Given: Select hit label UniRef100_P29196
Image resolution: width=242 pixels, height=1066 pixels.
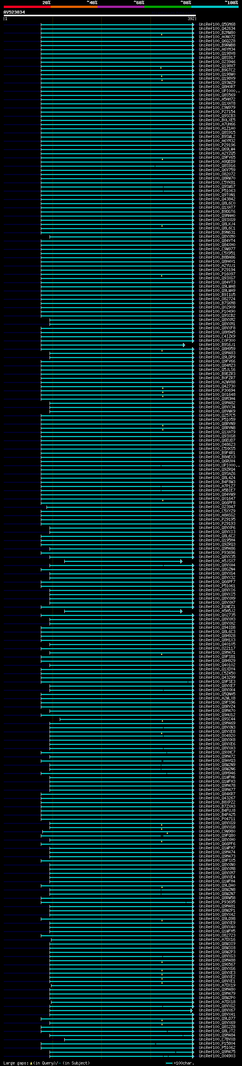Looking at the screenshot, I should point(217,145).
